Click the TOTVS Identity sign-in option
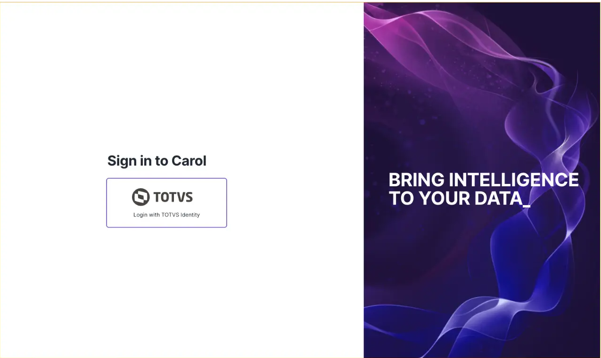601x358 pixels. click(166, 203)
